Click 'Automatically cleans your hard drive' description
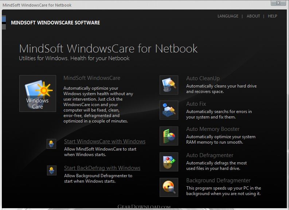The height and width of the screenshot is (210, 289). [221, 89]
